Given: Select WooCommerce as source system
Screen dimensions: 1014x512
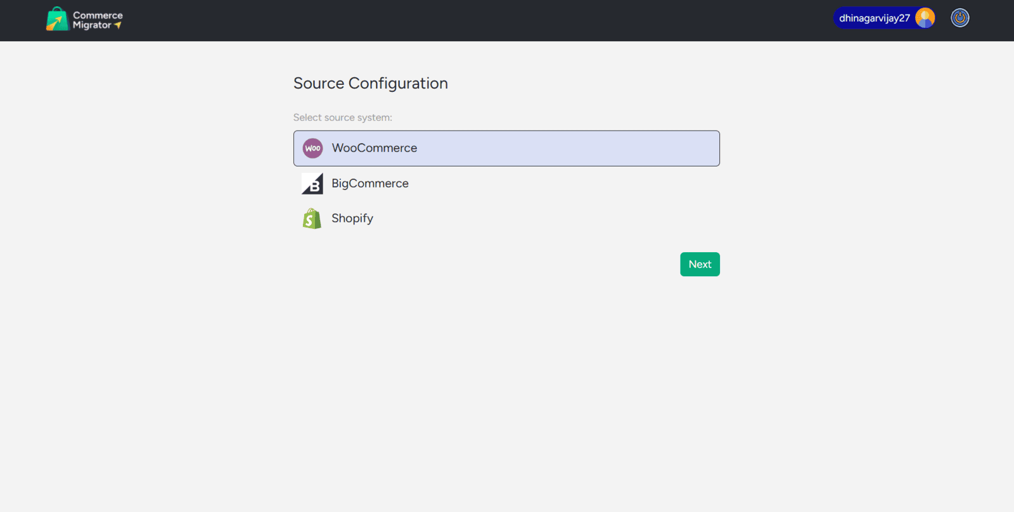Looking at the screenshot, I should click(375, 148).
